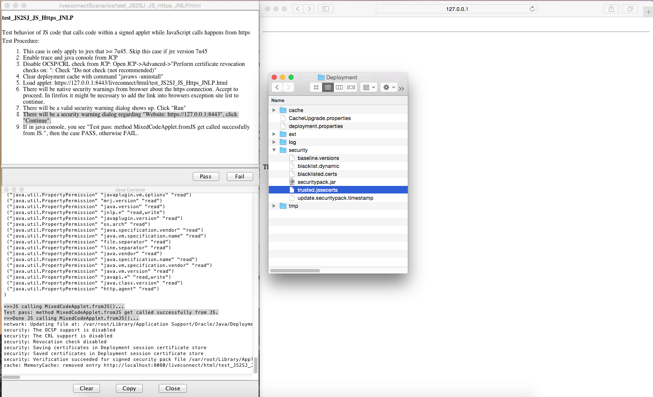Mark the test as Pass
This screenshot has width=653, height=397.
[206, 177]
